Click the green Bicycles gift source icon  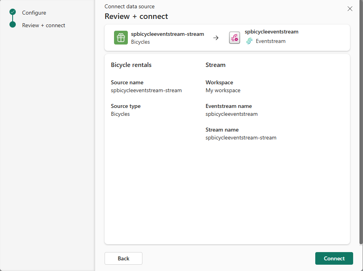(x=121, y=38)
